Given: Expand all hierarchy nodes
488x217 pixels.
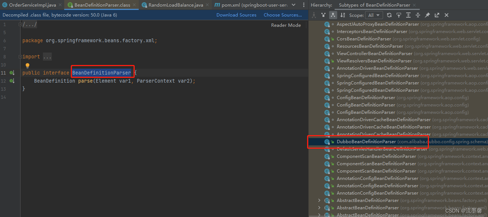Looking at the screenshot, I should (408, 15).
